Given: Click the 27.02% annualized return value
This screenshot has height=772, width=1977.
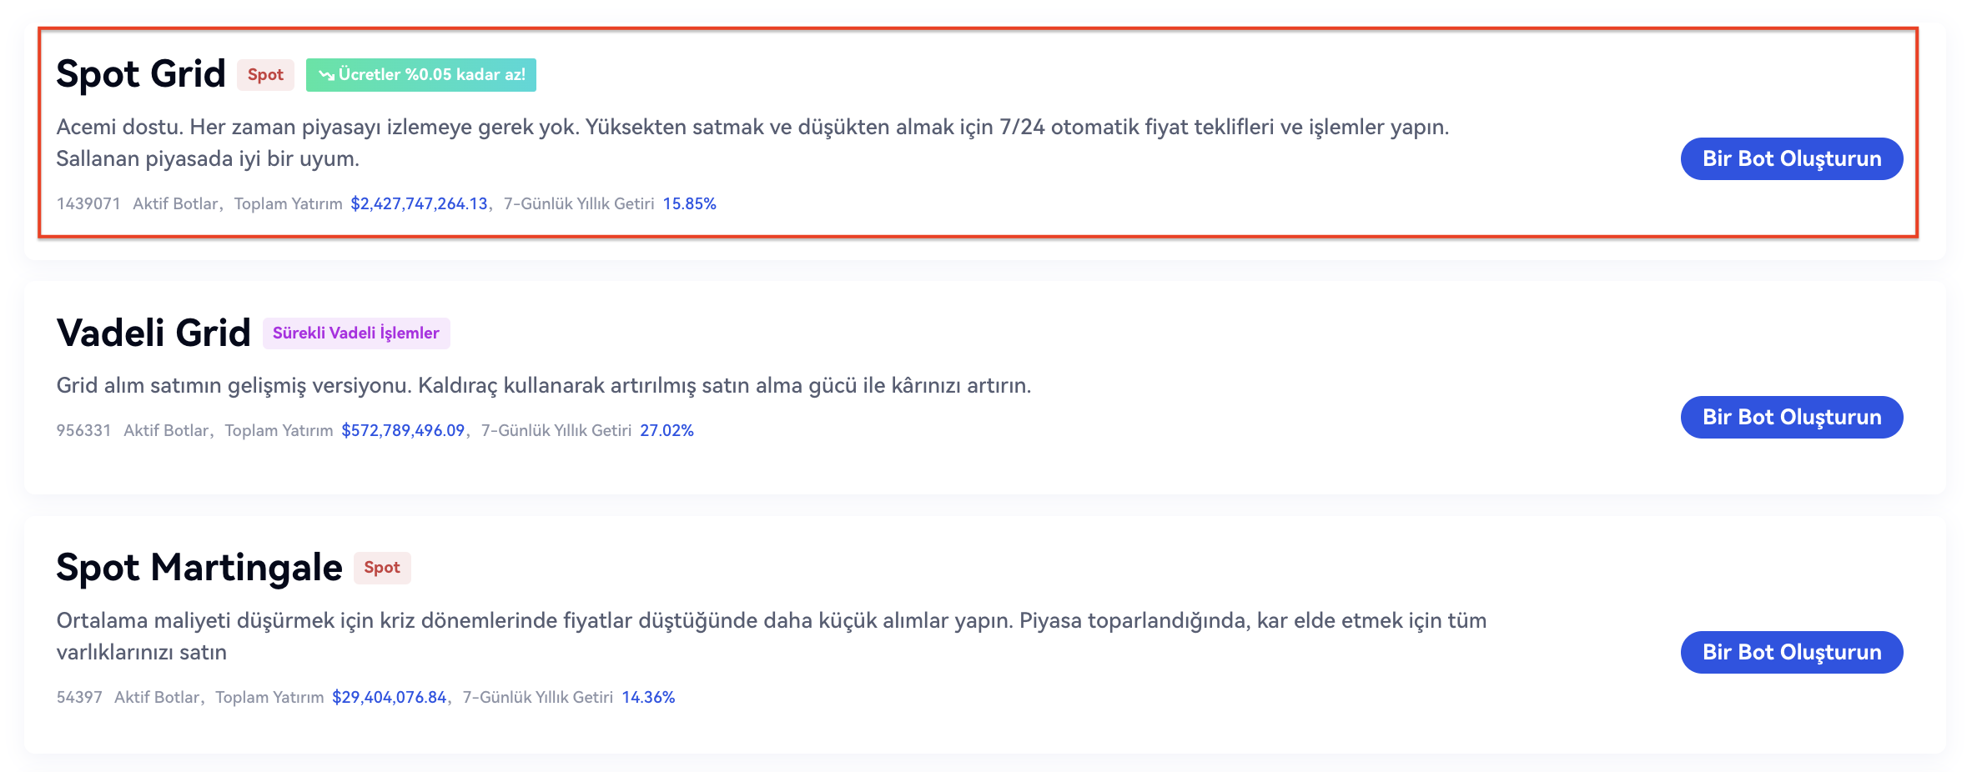Looking at the screenshot, I should pos(667,430).
